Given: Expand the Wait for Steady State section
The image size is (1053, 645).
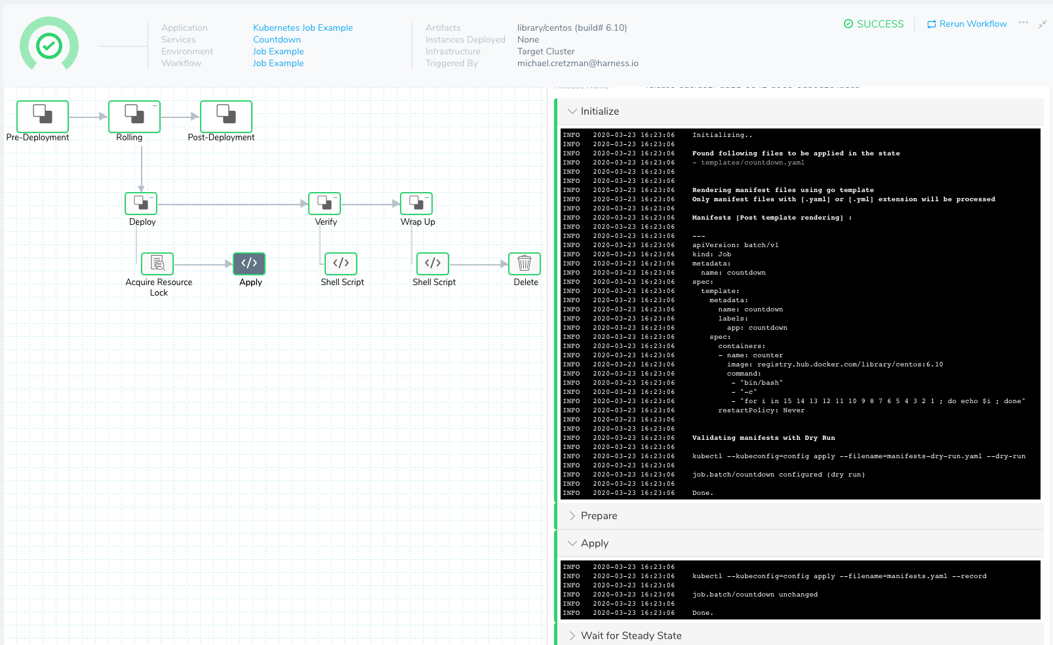Looking at the screenshot, I should [800, 635].
